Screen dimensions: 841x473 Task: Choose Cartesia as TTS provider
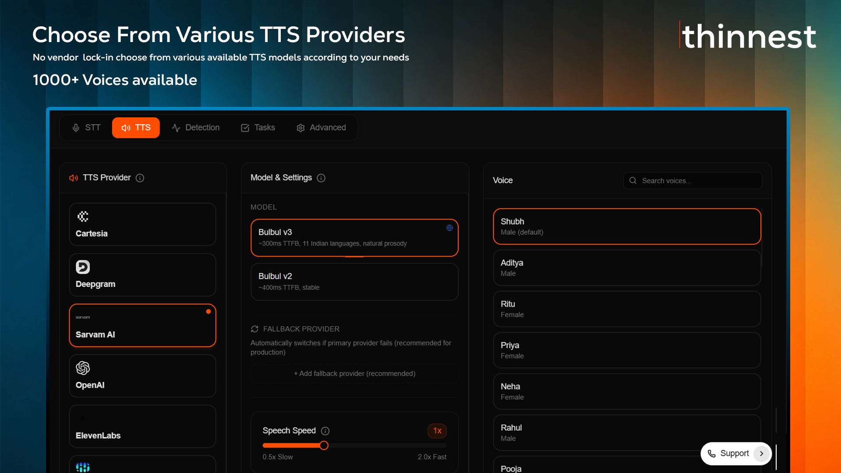click(142, 224)
